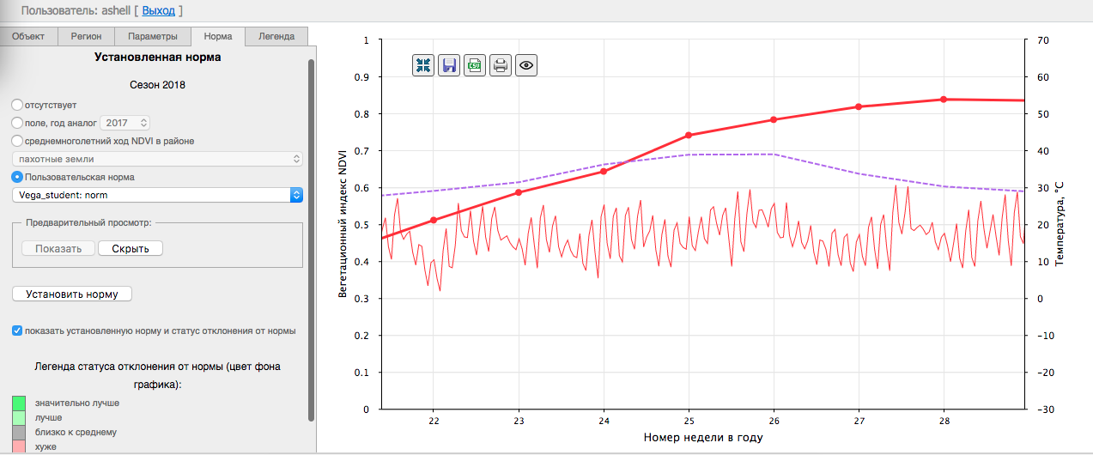
Task: Toggle series visibility with the eye icon
Action: (x=526, y=65)
